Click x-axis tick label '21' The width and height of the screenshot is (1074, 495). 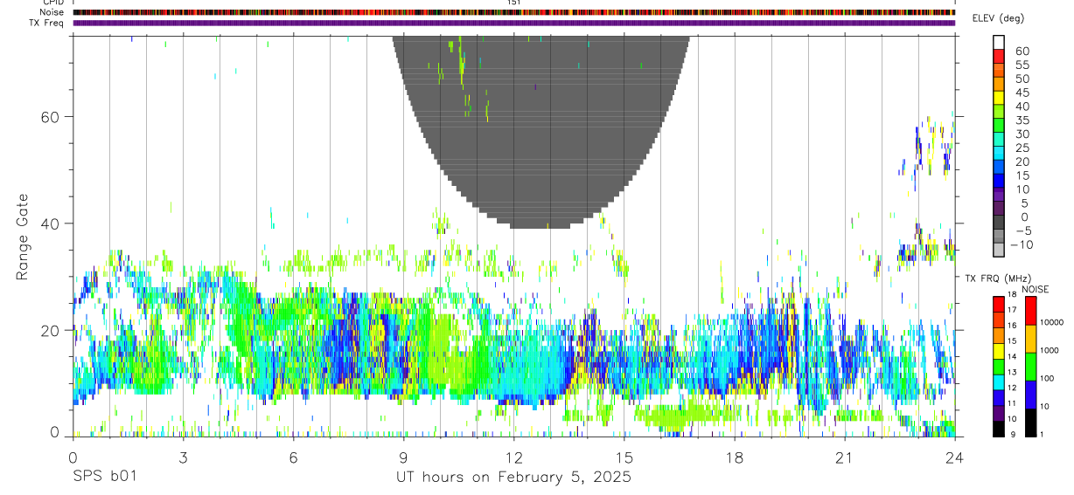845,457
